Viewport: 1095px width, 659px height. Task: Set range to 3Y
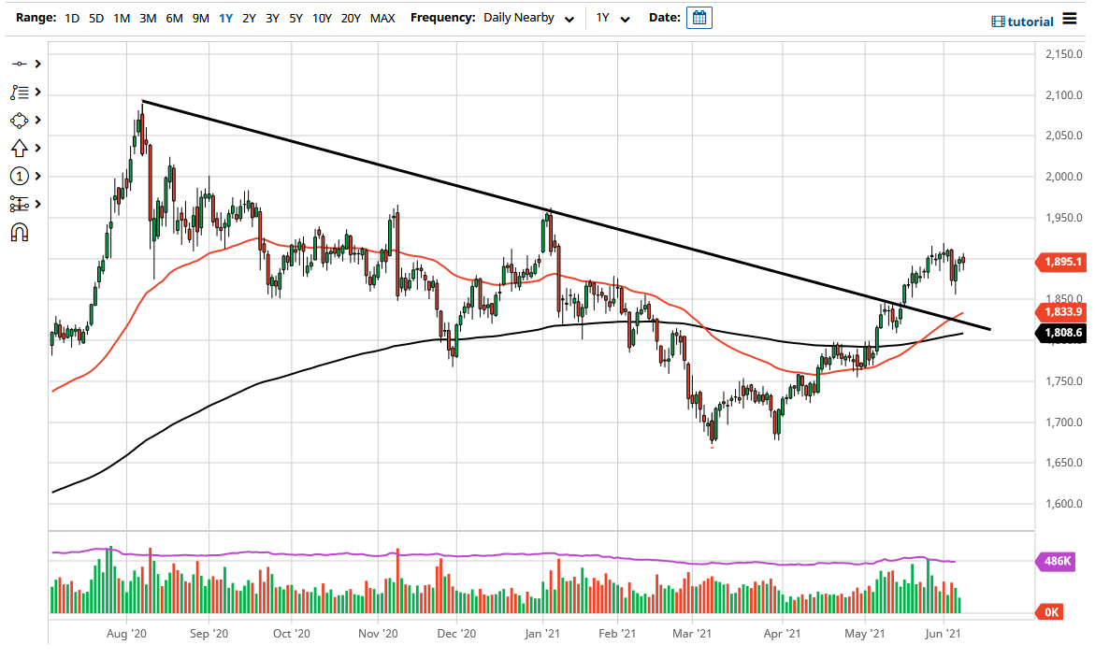pyautogui.click(x=272, y=18)
